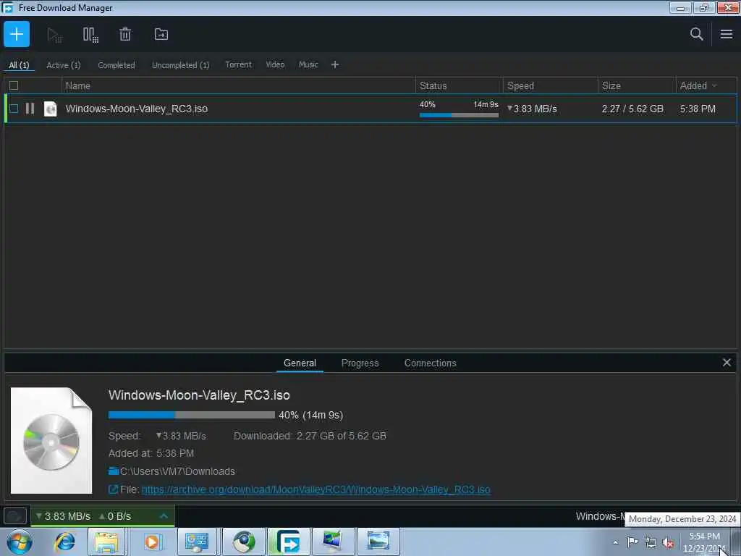Click the muted volume tray icon
This screenshot has width=741, height=556.
point(668,542)
